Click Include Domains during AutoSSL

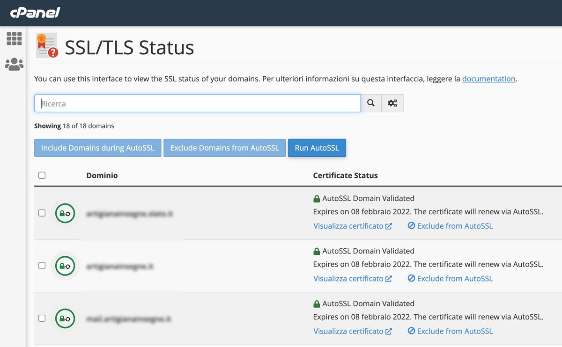click(97, 148)
